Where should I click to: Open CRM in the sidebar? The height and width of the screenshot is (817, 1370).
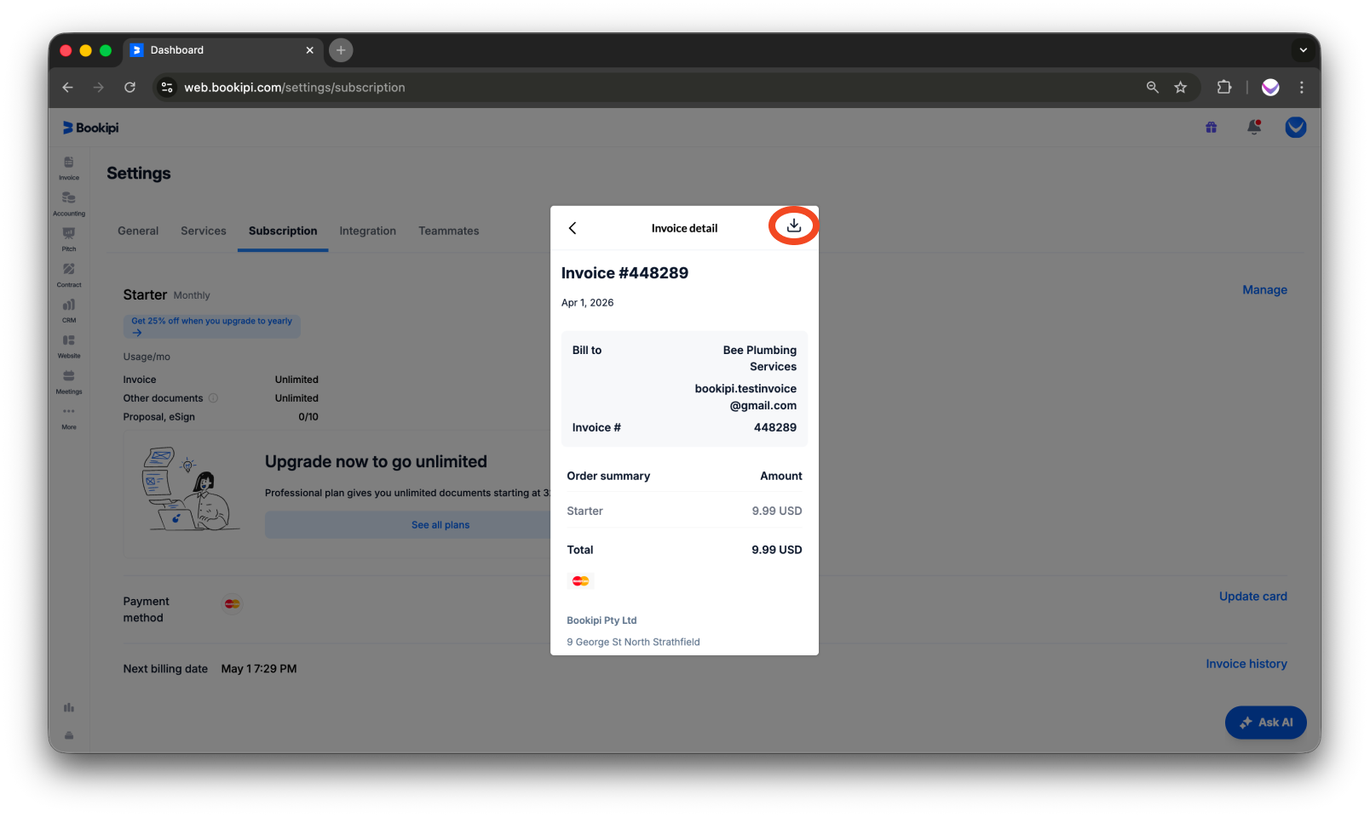click(69, 311)
